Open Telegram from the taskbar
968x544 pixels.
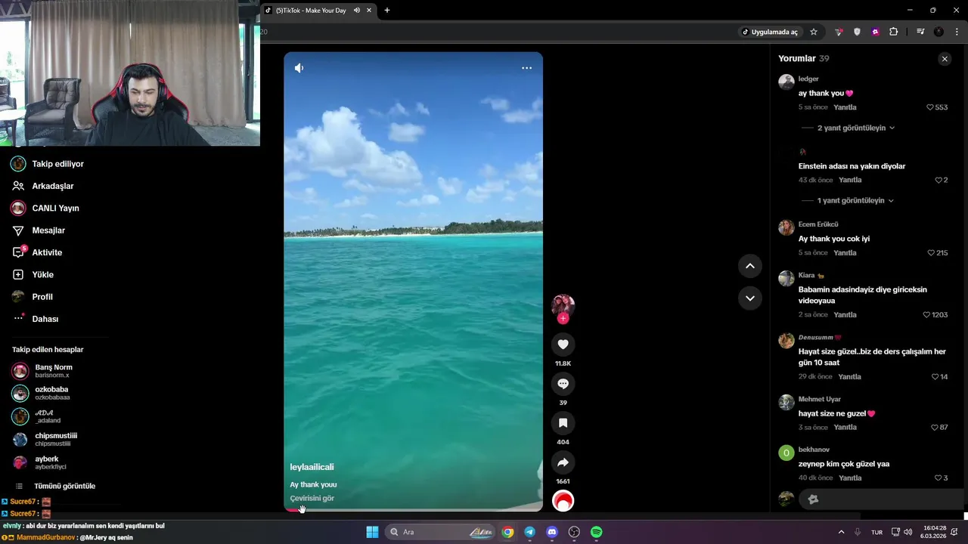(x=529, y=532)
